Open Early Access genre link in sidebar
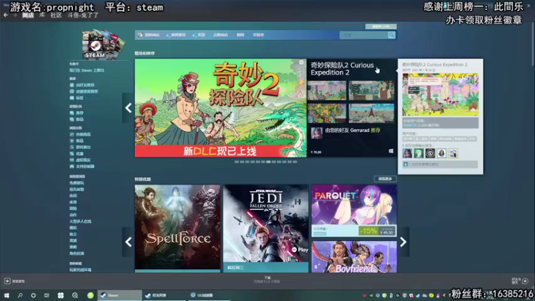The image size is (535, 301). click(76, 189)
